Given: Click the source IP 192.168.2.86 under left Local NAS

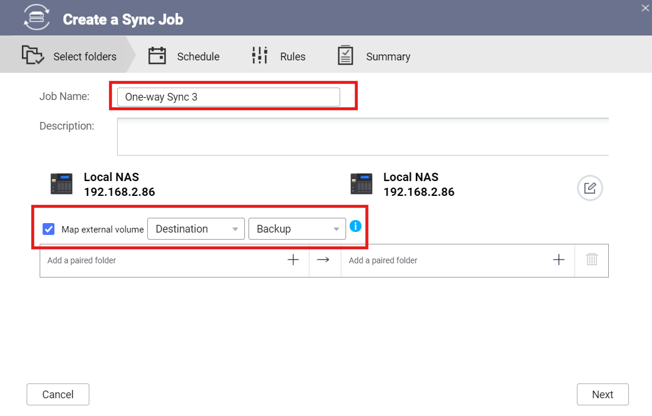Looking at the screenshot, I should (x=120, y=192).
